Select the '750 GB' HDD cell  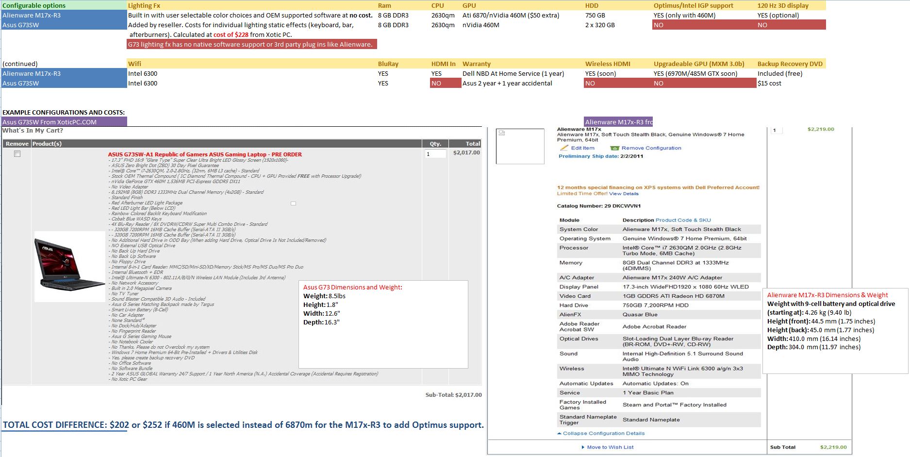pyautogui.click(x=618, y=15)
